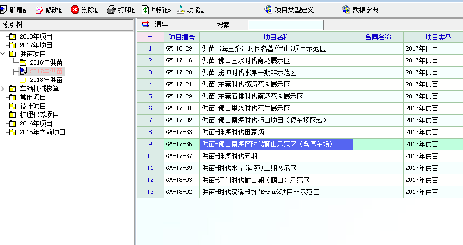Open 项目类型定义 project type definition
The width and height of the screenshot is (463, 245).
click(268, 10)
